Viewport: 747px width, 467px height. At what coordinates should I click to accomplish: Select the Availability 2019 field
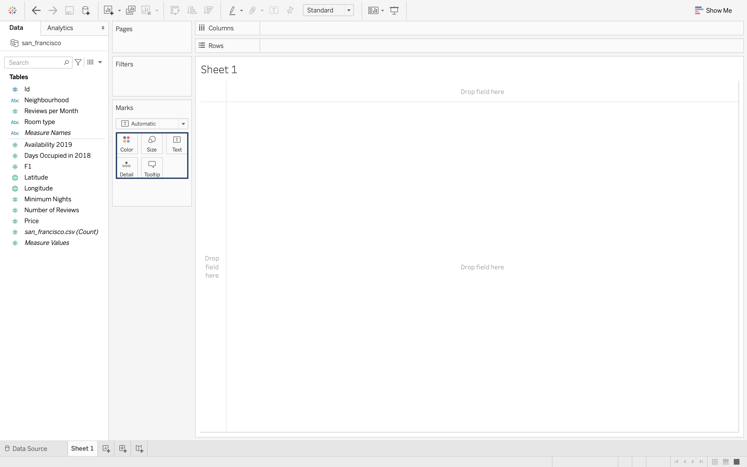48,145
